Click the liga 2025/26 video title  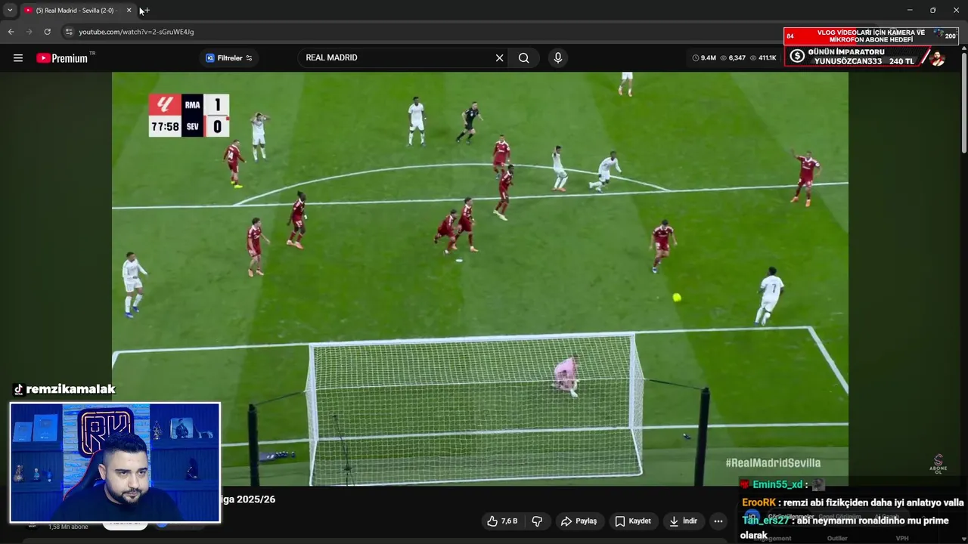pyautogui.click(x=248, y=499)
